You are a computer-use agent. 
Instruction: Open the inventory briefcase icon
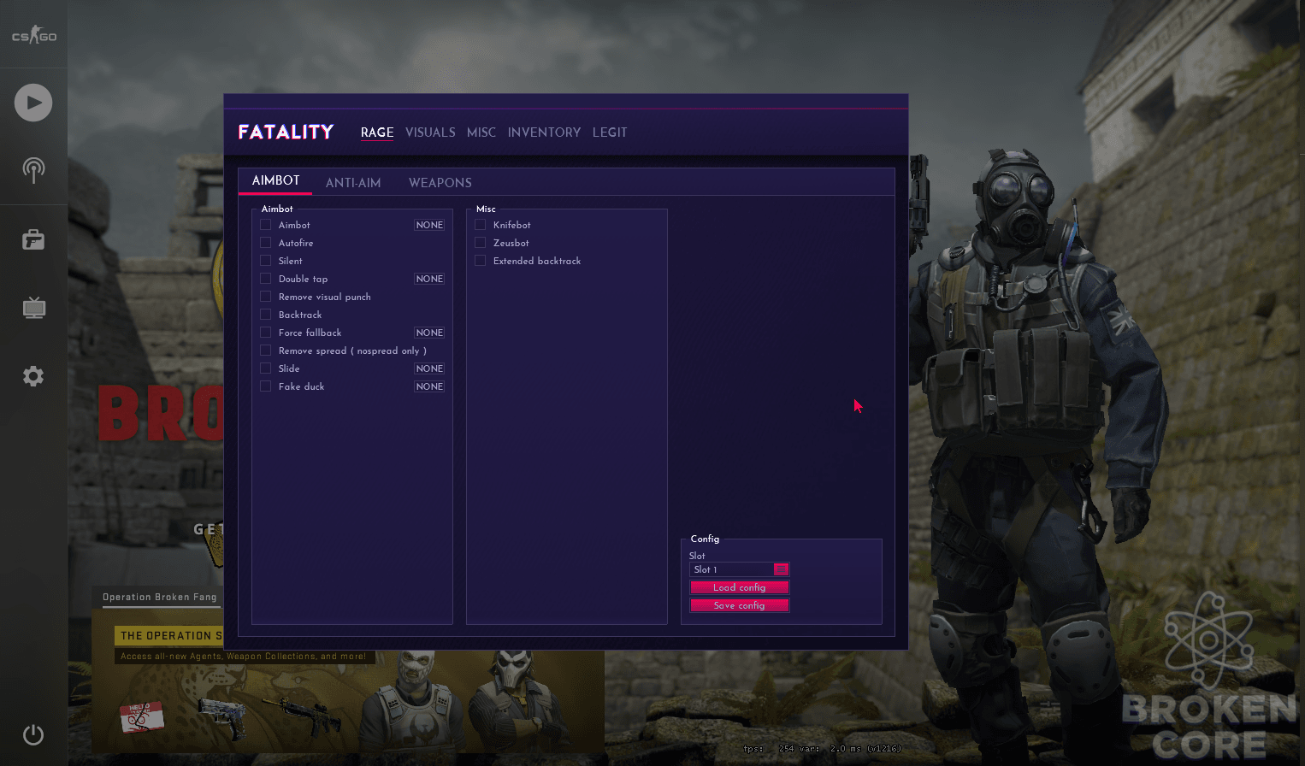click(x=33, y=239)
